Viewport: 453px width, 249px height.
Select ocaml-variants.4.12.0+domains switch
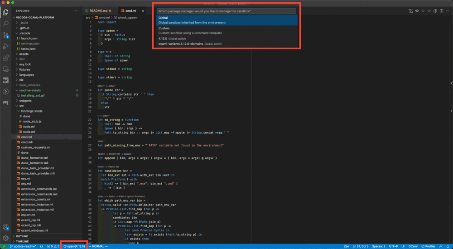(x=227, y=44)
